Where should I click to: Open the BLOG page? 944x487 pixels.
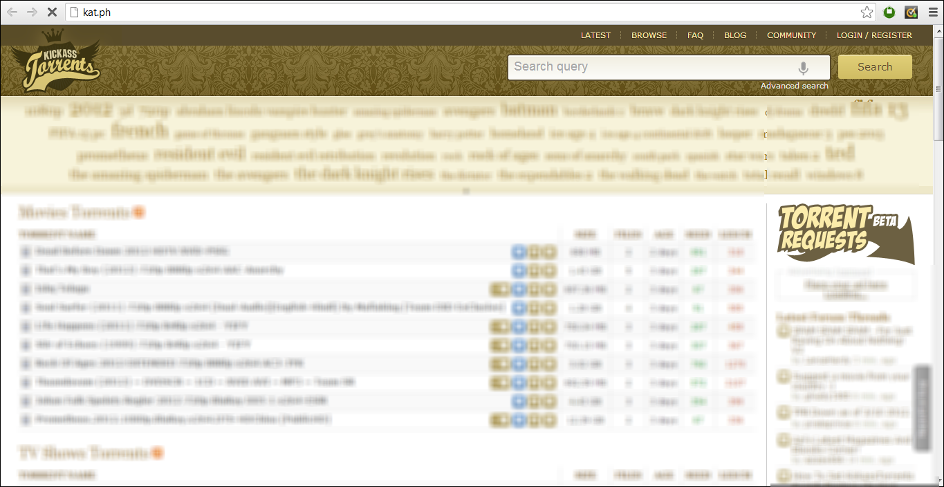coord(735,35)
